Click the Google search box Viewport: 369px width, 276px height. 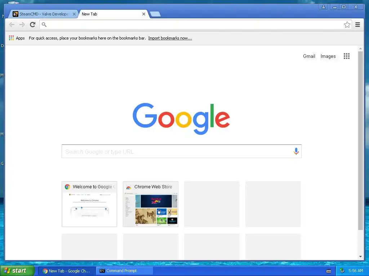(x=182, y=151)
